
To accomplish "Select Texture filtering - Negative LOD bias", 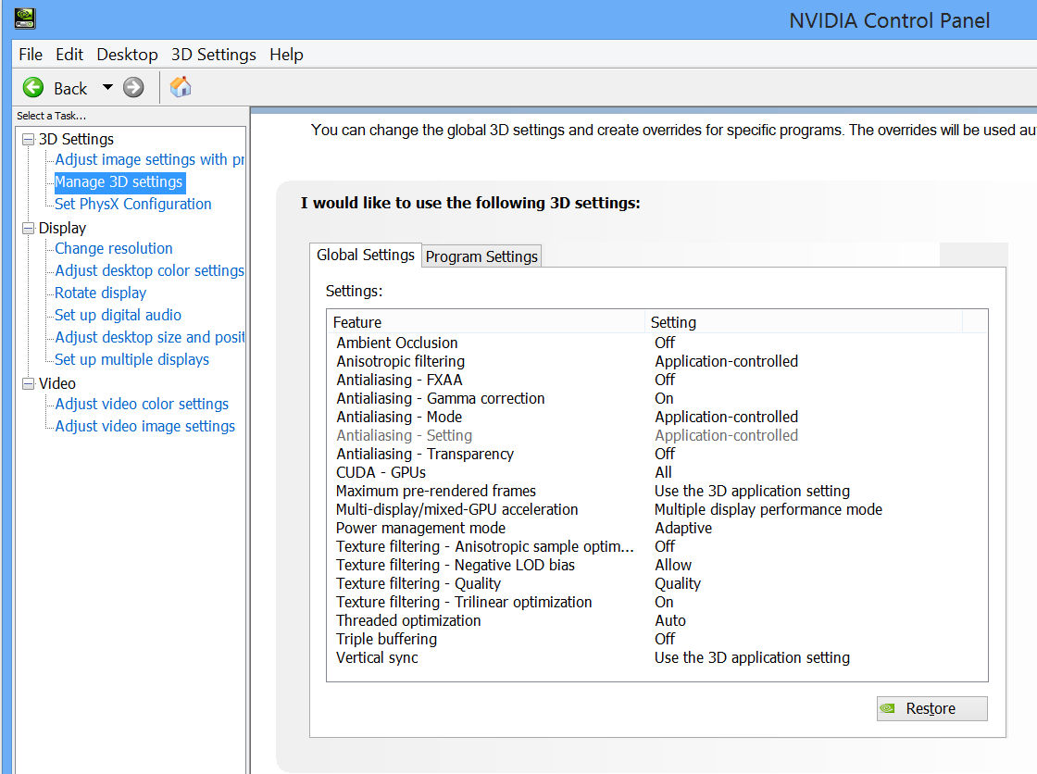I will click(x=656, y=565).
